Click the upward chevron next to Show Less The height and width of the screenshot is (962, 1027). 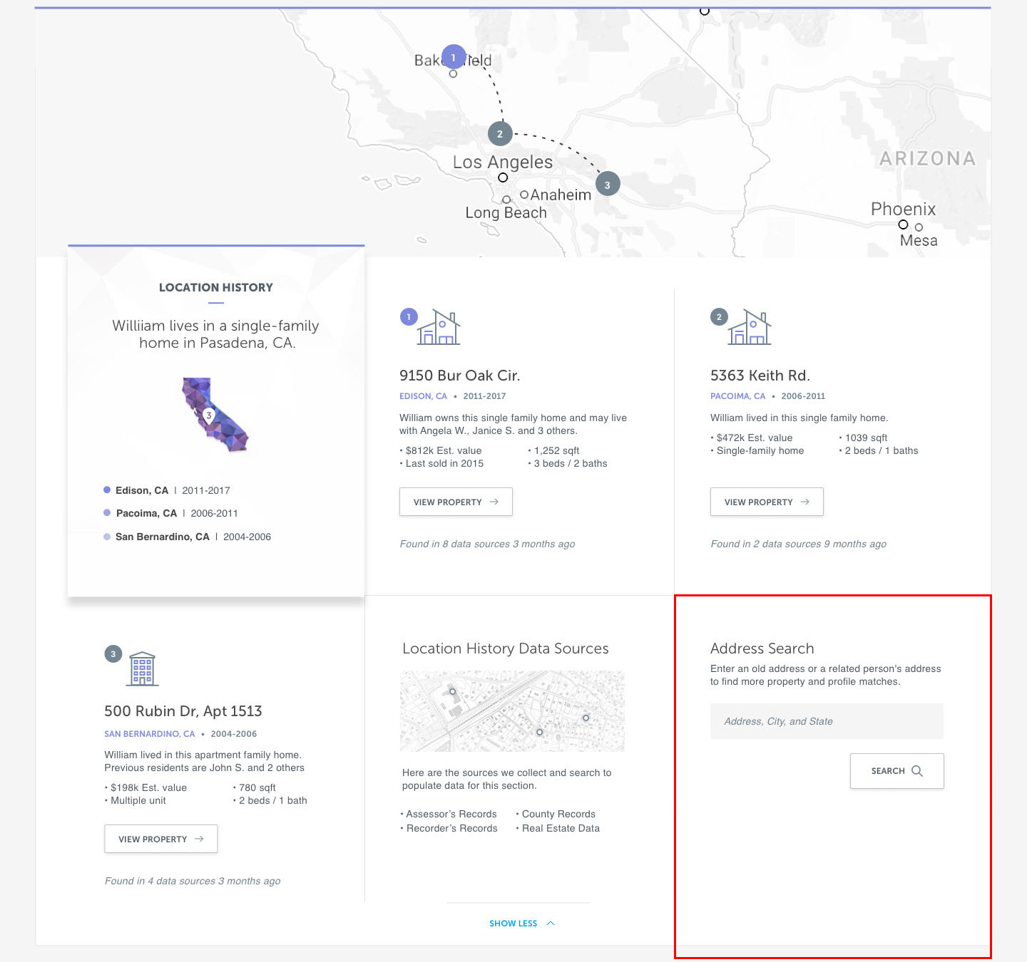coord(550,922)
